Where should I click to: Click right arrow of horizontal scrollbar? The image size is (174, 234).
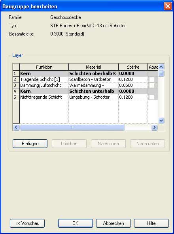pyautogui.click(x=154, y=127)
